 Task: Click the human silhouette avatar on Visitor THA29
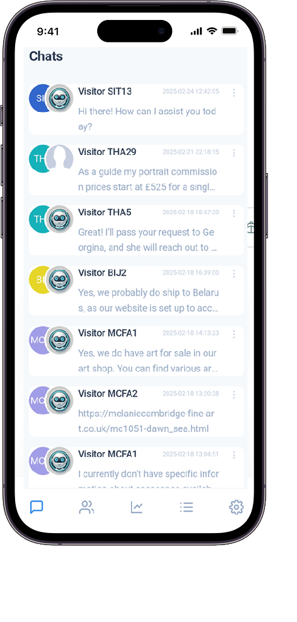coord(59,159)
